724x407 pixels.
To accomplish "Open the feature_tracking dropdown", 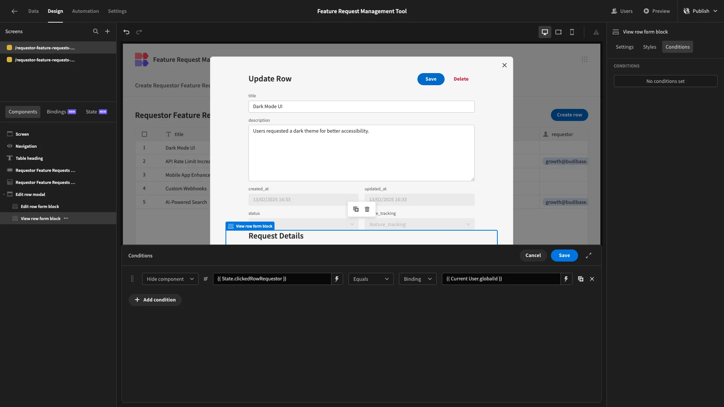I will click(419, 224).
